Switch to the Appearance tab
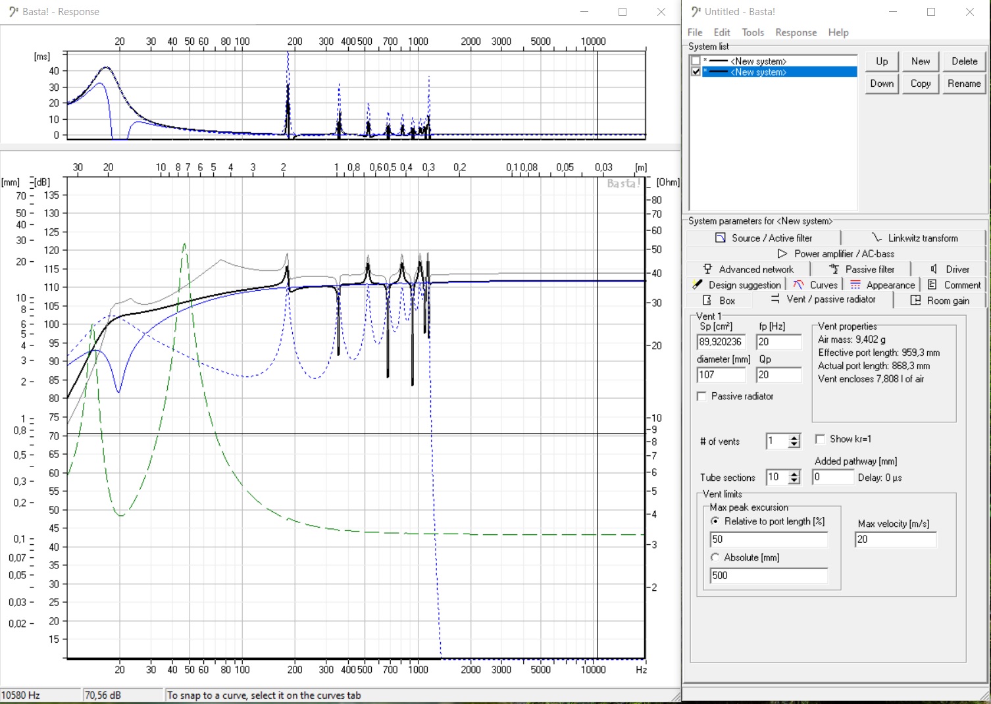991x704 pixels. 882,285
